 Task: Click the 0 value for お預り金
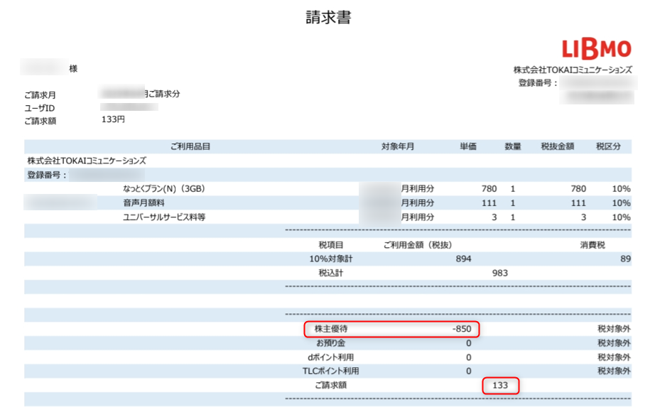469,343
